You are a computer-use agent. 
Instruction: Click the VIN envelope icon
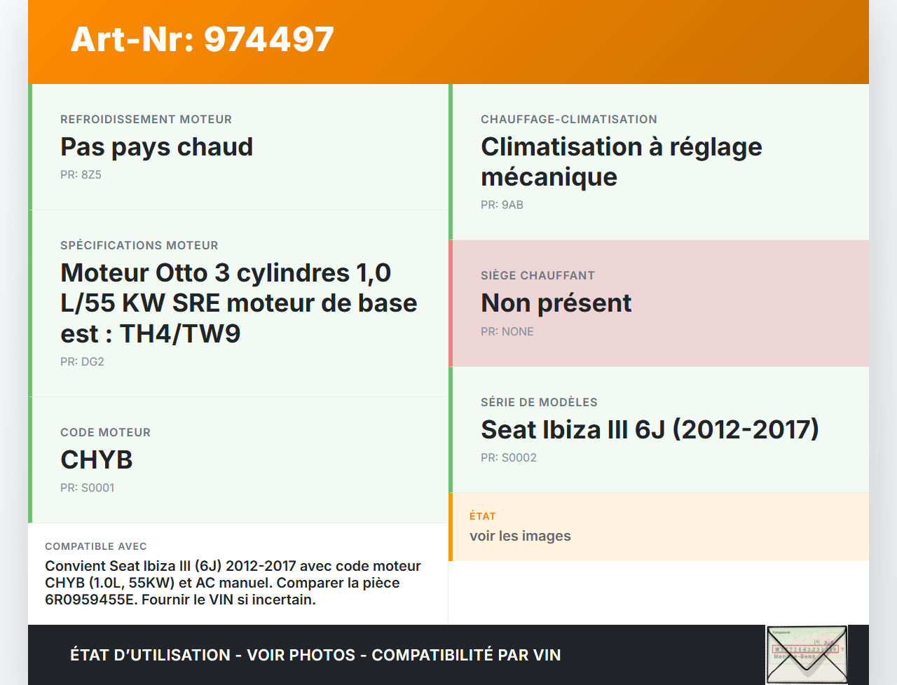pyautogui.click(x=807, y=653)
